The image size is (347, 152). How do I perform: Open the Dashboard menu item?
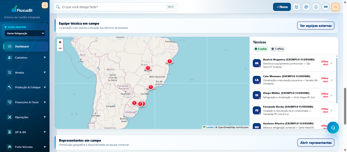[26, 46]
